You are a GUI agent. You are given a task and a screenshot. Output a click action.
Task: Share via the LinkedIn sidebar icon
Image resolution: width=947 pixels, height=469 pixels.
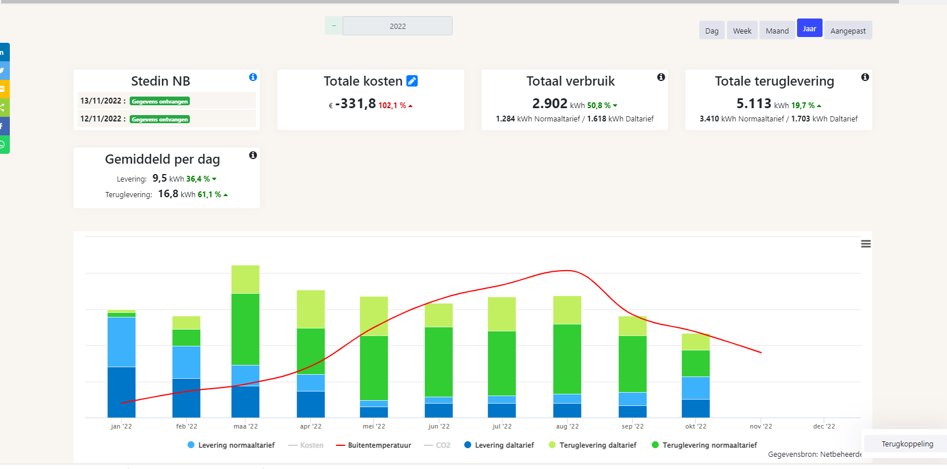click(x=3, y=52)
